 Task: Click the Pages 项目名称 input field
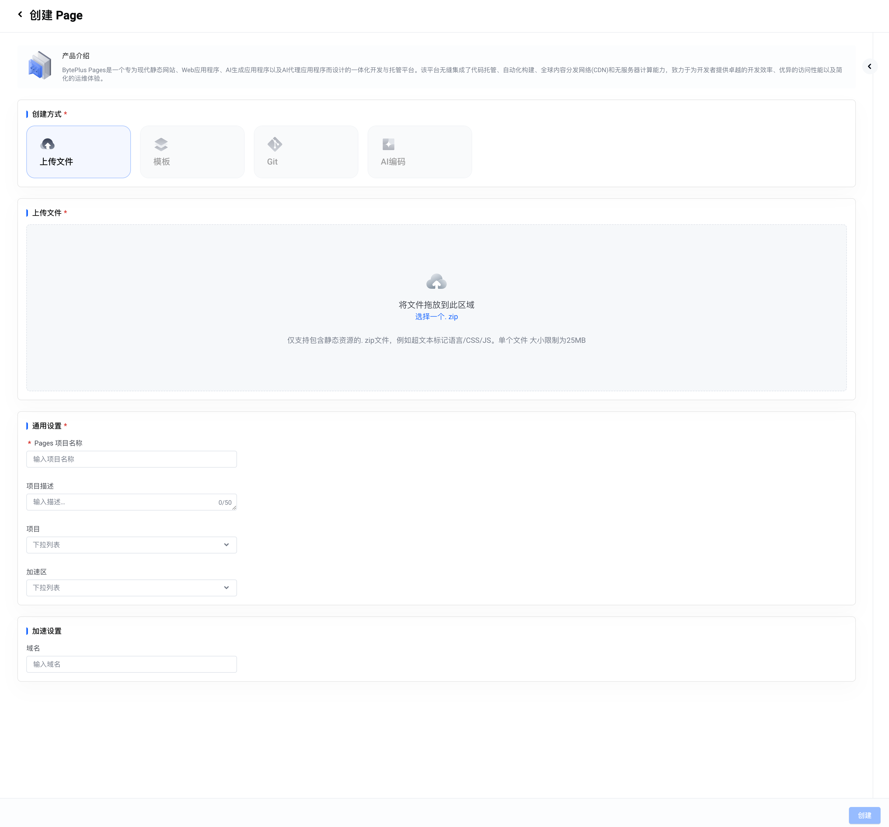(131, 459)
